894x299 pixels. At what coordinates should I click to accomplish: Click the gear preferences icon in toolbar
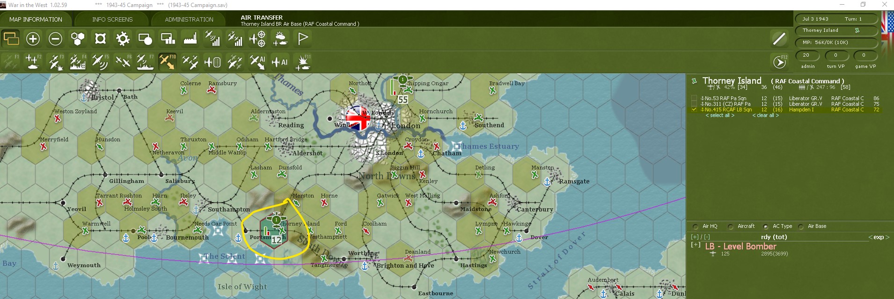point(123,38)
